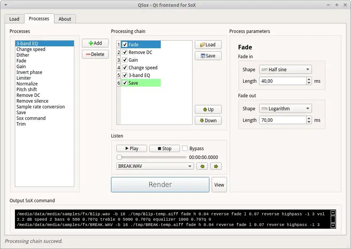Screen dimensions: 351x249
Task: Uncheck the Fade process in chain
Action: (x=125, y=44)
